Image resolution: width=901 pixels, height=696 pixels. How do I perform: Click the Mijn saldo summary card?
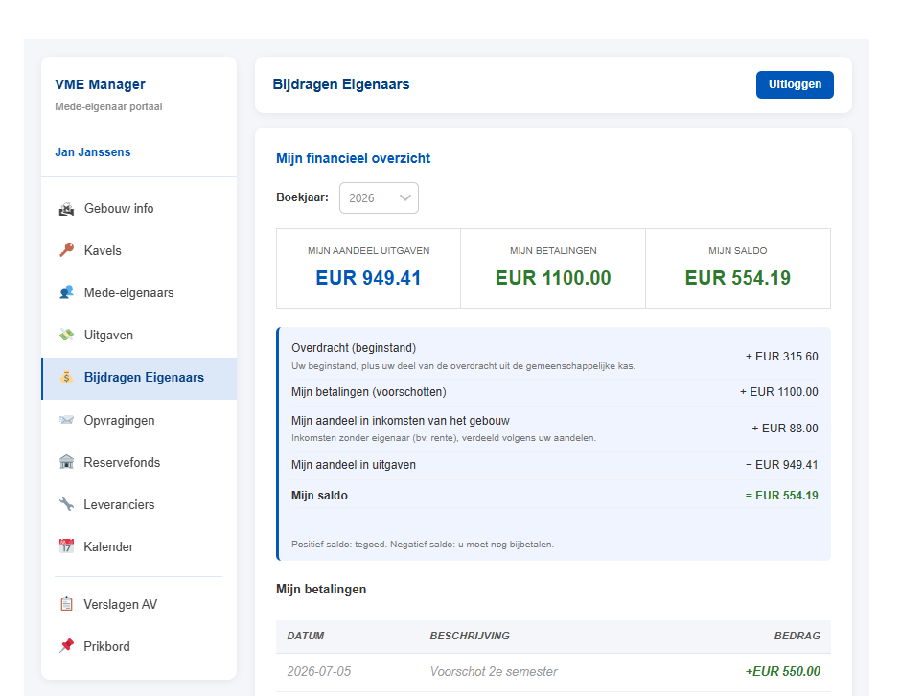tap(738, 268)
